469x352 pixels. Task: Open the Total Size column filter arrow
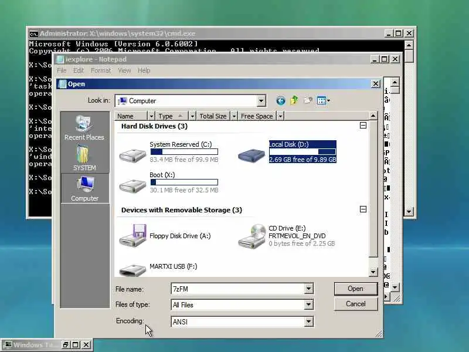[x=234, y=116]
